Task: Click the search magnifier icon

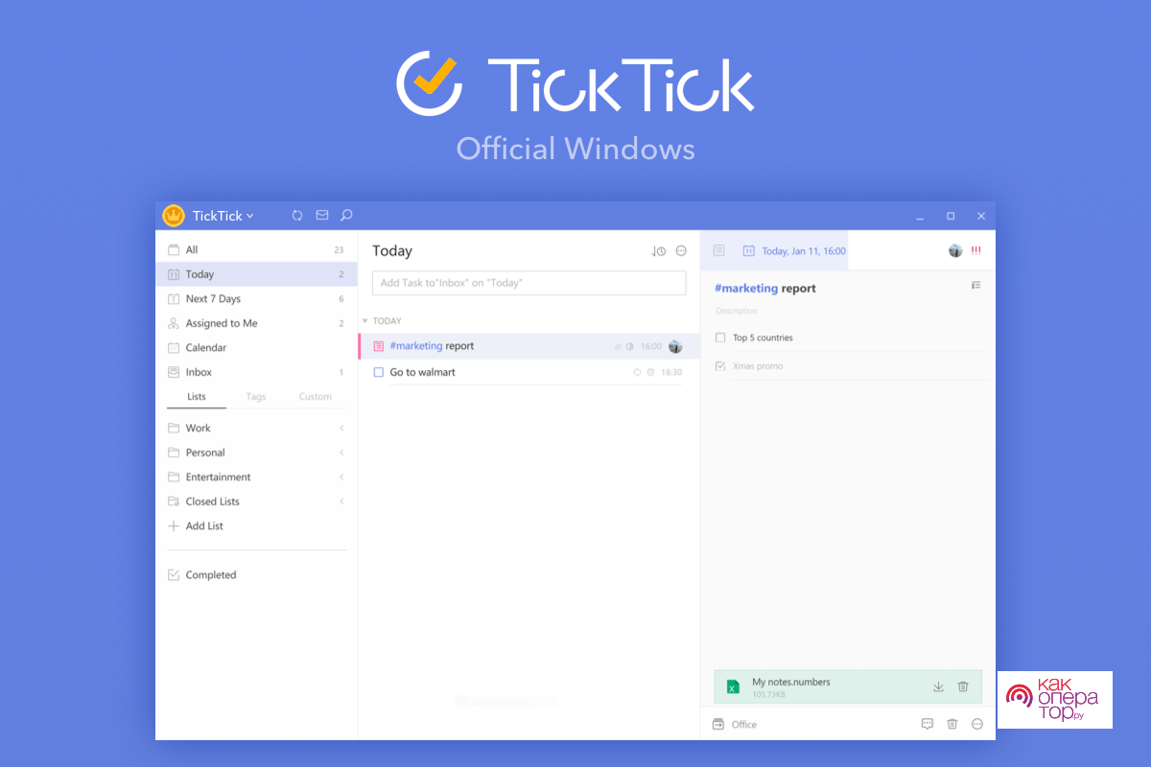Action: pos(346,216)
